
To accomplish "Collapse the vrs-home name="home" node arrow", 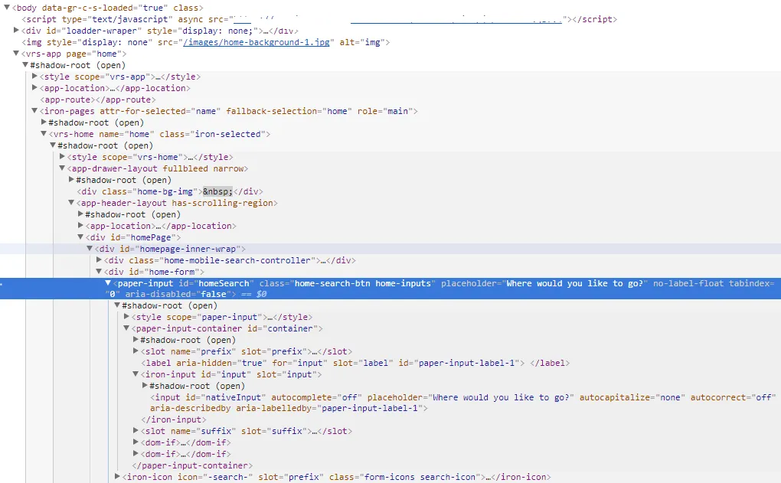I will point(44,133).
